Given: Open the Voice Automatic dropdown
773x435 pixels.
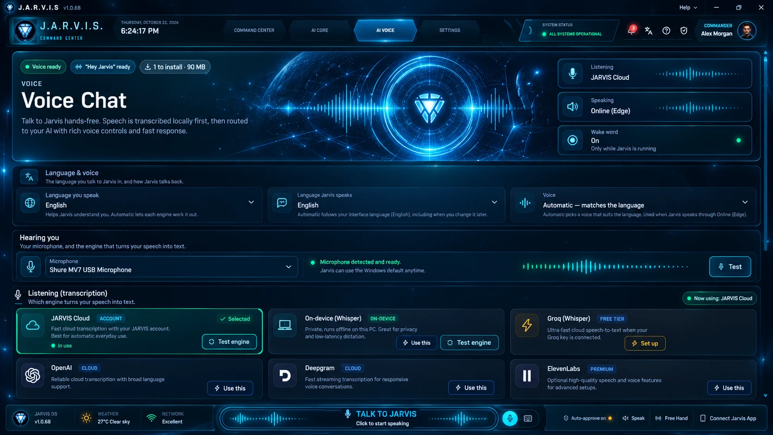Looking at the screenshot, I should (x=633, y=205).
